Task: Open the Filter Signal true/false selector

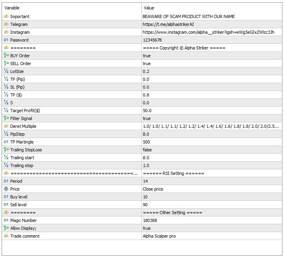Action: click(212, 118)
